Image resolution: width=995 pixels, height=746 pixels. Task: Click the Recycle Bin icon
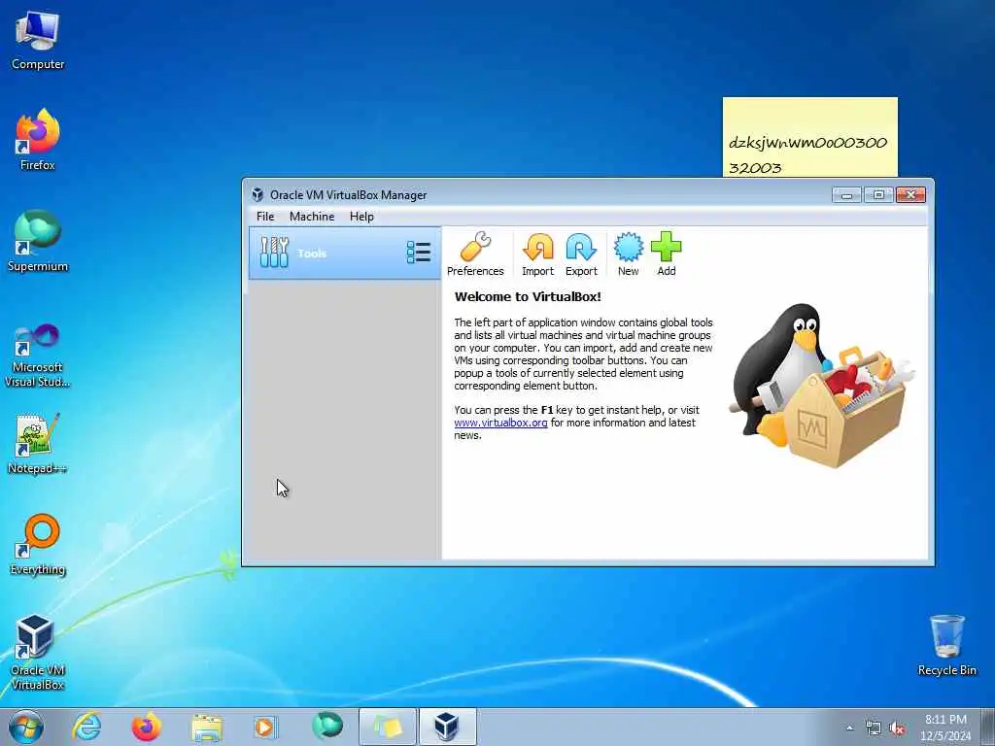tap(946, 645)
